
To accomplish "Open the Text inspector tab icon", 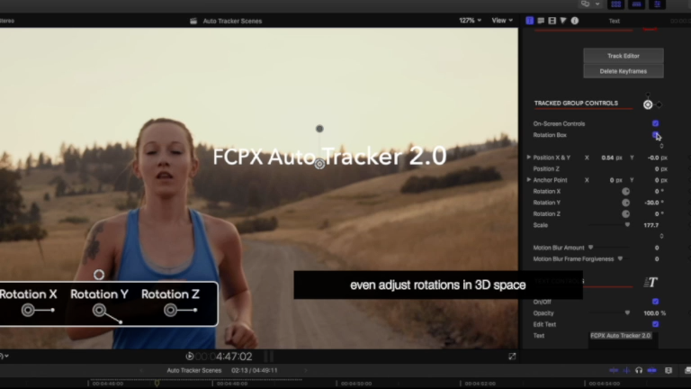I will click(x=529, y=21).
